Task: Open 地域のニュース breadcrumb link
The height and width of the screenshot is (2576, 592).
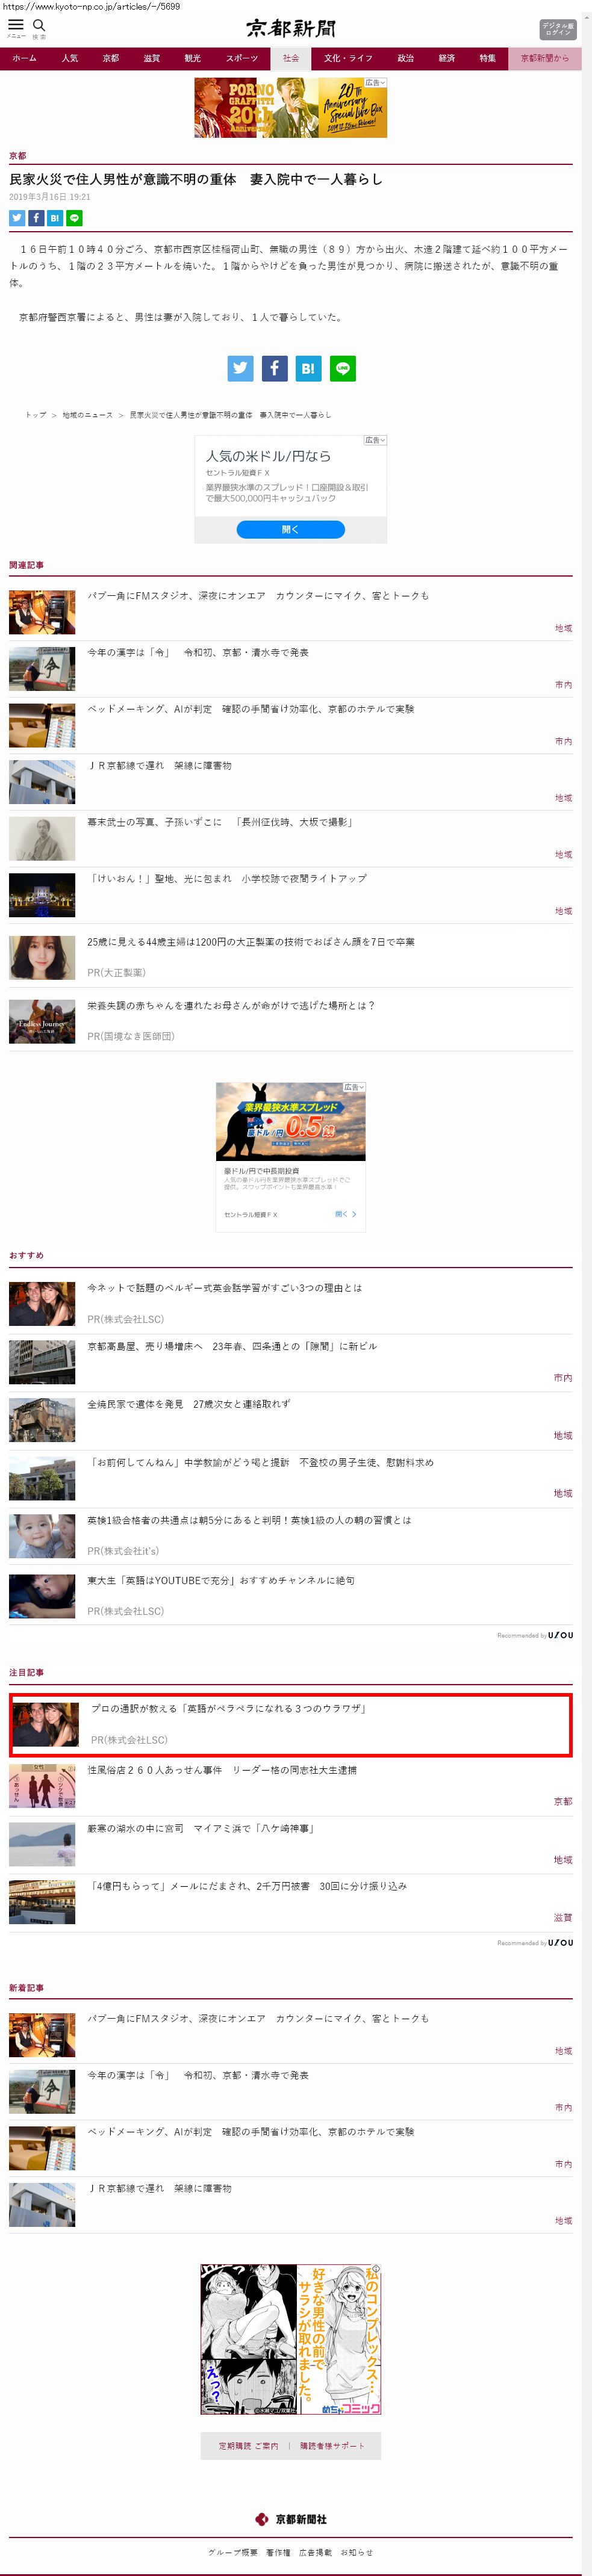Action: click(87, 415)
